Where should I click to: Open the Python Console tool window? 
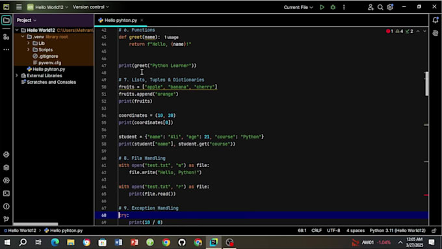(x=6, y=155)
